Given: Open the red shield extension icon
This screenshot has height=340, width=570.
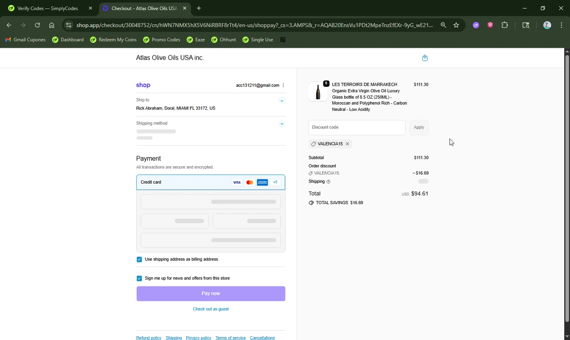Looking at the screenshot, I should [x=490, y=25].
